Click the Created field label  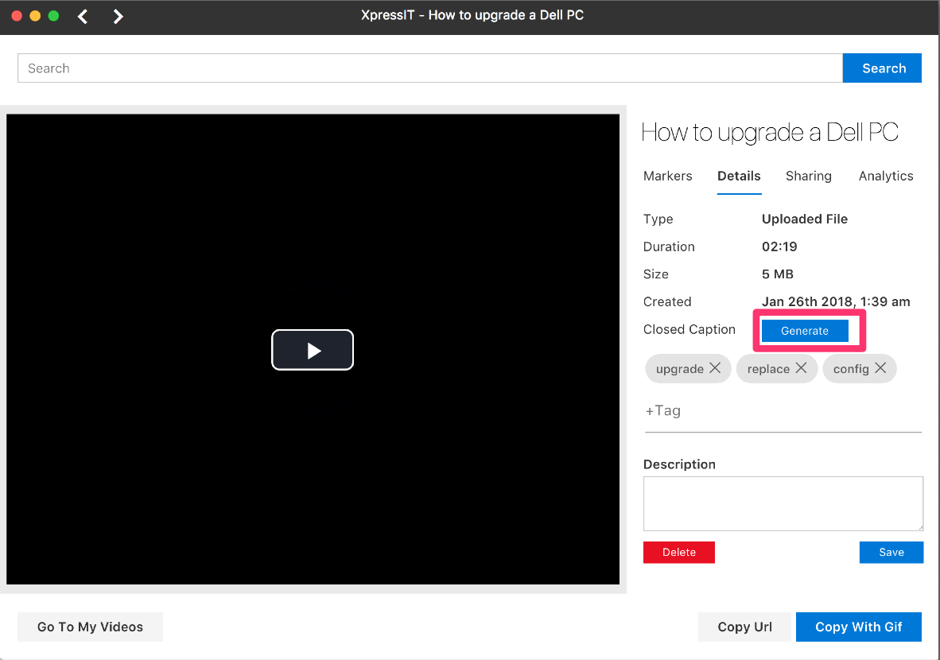[667, 302]
